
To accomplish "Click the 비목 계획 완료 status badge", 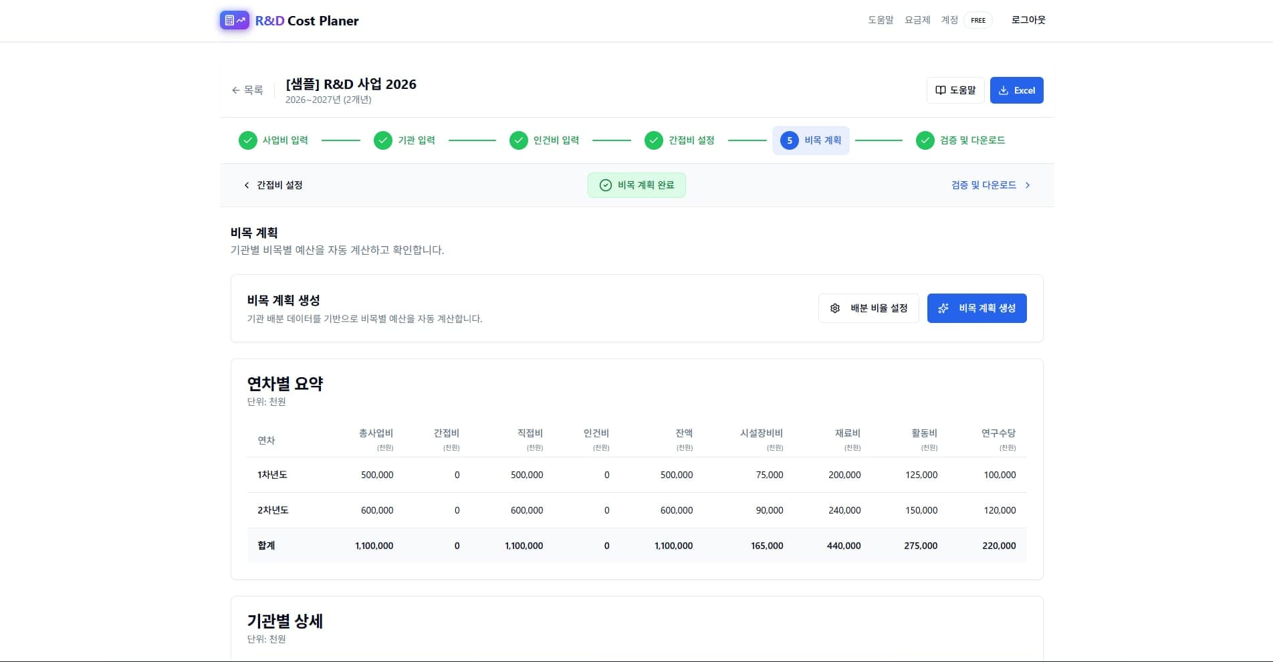I will click(636, 185).
